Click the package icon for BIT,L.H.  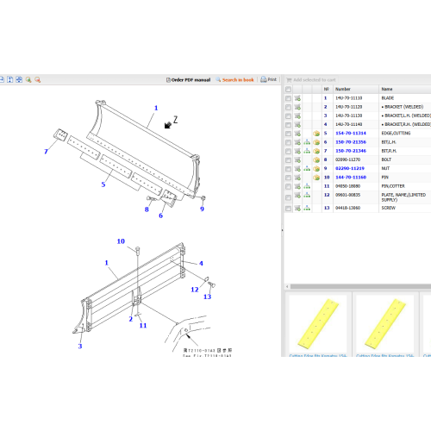click(x=316, y=142)
